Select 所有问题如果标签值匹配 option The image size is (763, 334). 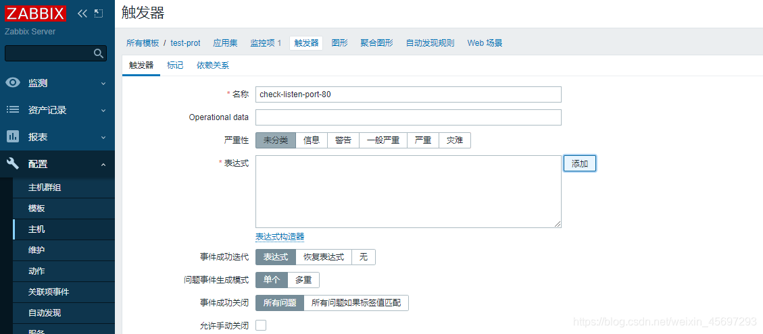point(356,303)
